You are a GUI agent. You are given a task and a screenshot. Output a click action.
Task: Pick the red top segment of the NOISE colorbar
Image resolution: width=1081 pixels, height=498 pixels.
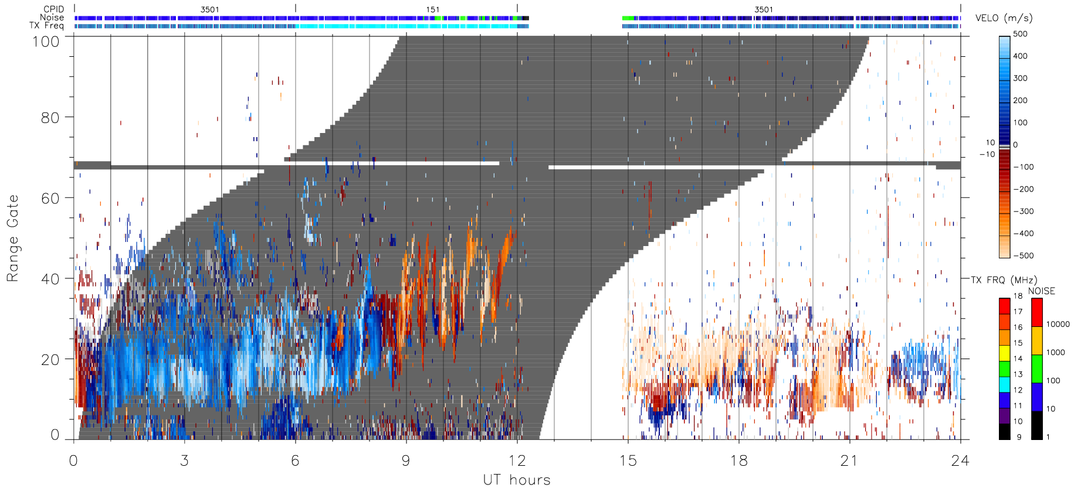[1037, 312]
